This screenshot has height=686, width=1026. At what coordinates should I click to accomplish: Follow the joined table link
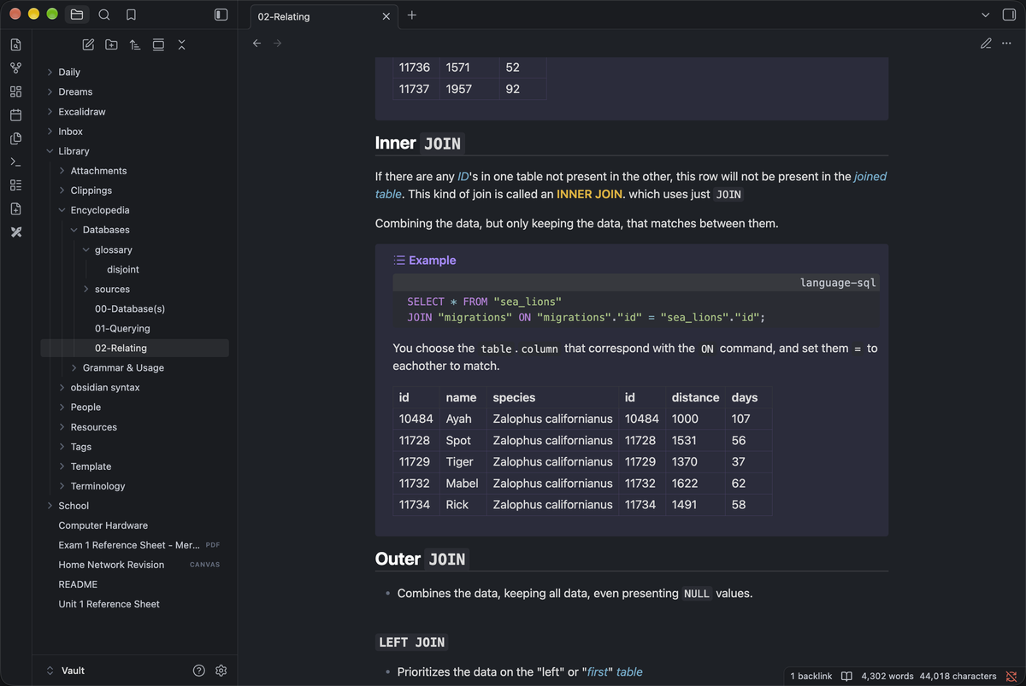631,185
